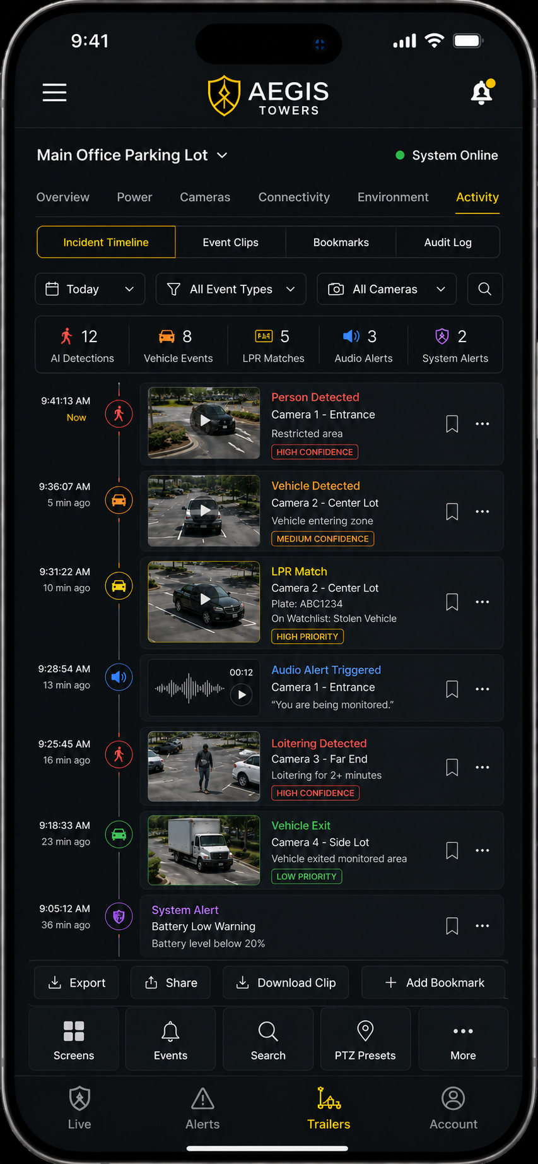Switch to the Overview tab
Image resolution: width=538 pixels, height=1164 pixels.
click(x=62, y=197)
